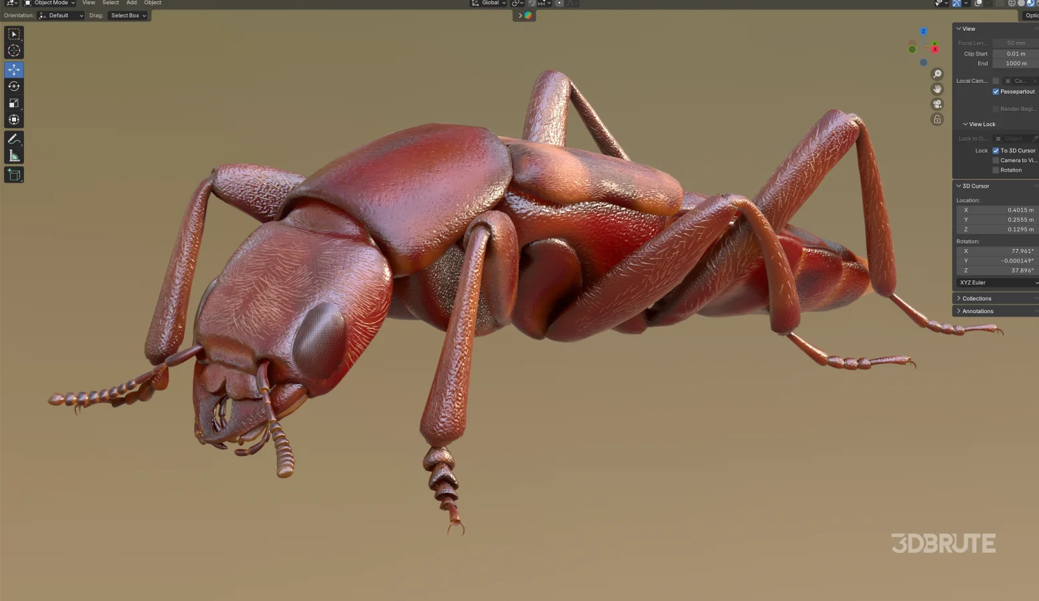Click the red X axis gizmo ball

(x=935, y=49)
